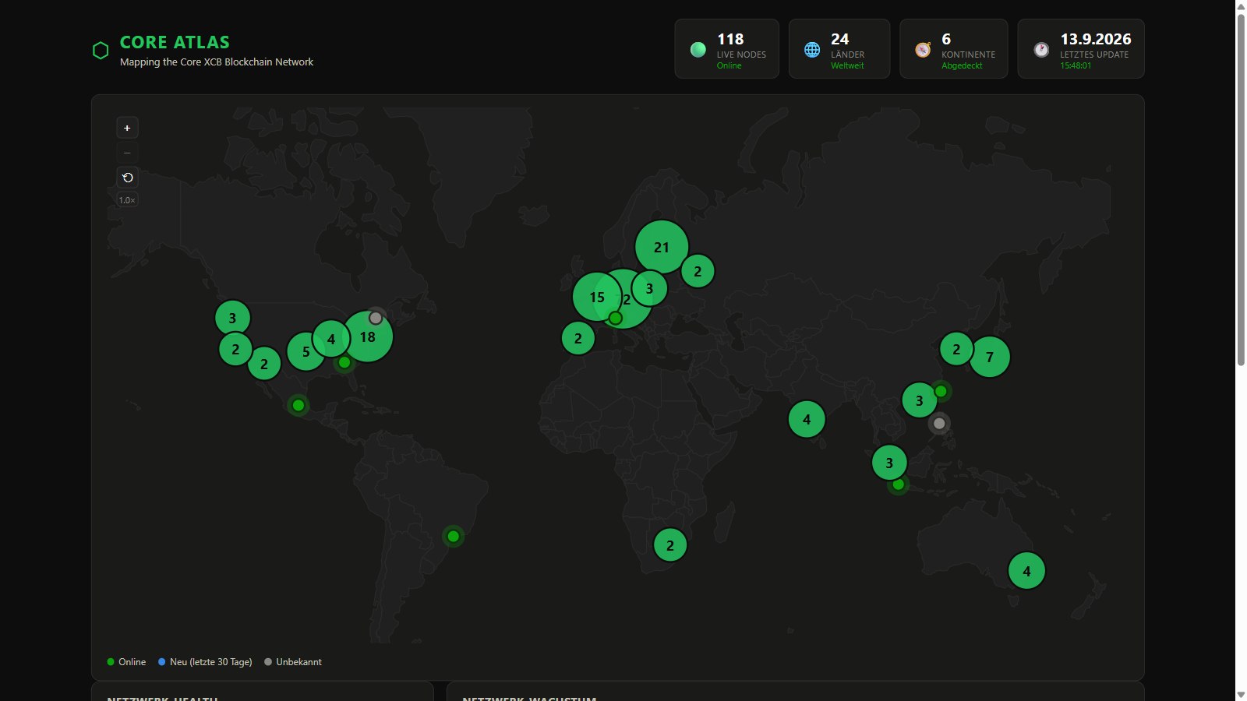Zoom out the map with minus button

[127, 153]
